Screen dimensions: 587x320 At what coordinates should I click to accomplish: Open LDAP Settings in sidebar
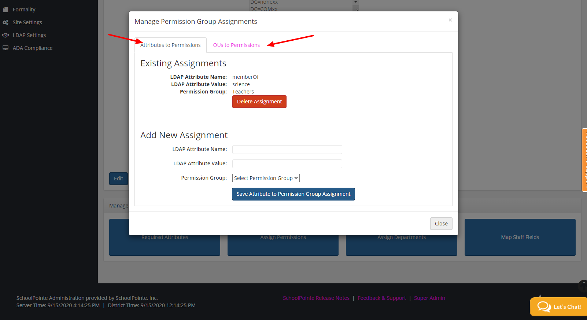[29, 35]
